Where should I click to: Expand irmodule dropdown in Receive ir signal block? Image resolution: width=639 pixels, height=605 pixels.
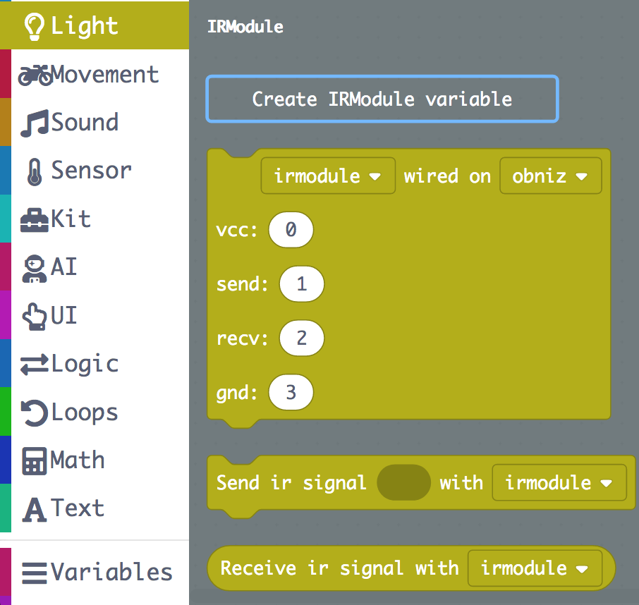click(535, 568)
